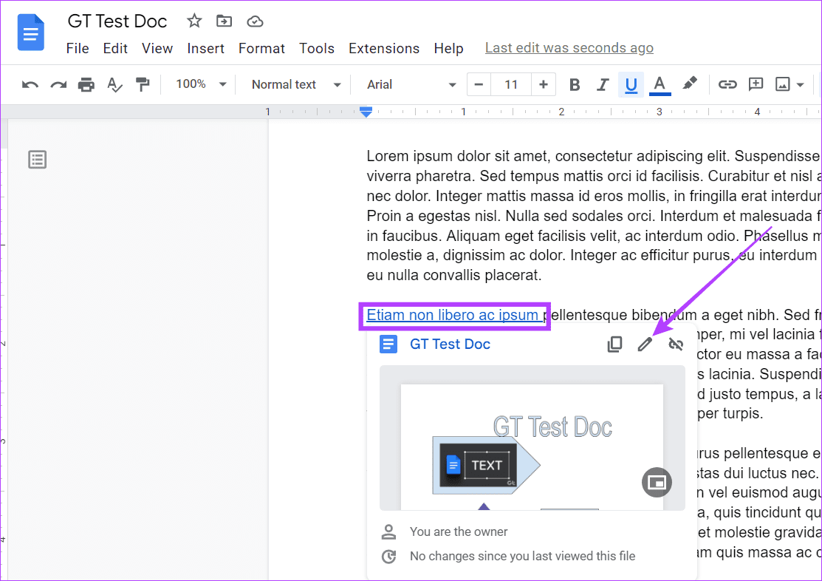Open the Arial font dropdown
Image resolution: width=822 pixels, height=581 pixels.
(x=411, y=85)
